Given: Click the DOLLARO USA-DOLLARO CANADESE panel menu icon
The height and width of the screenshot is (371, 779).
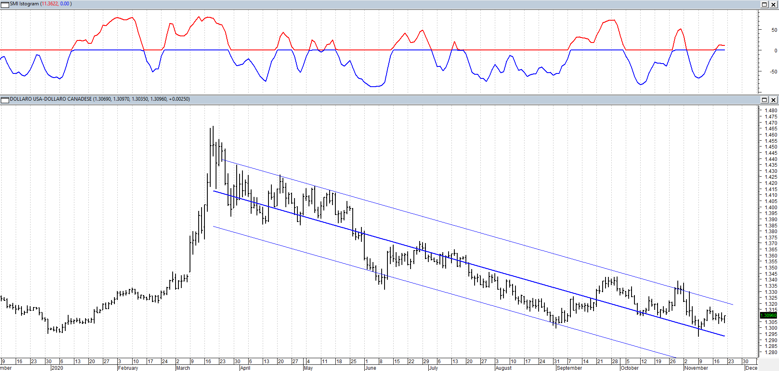Looking at the screenshot, I should coord(5,100).
